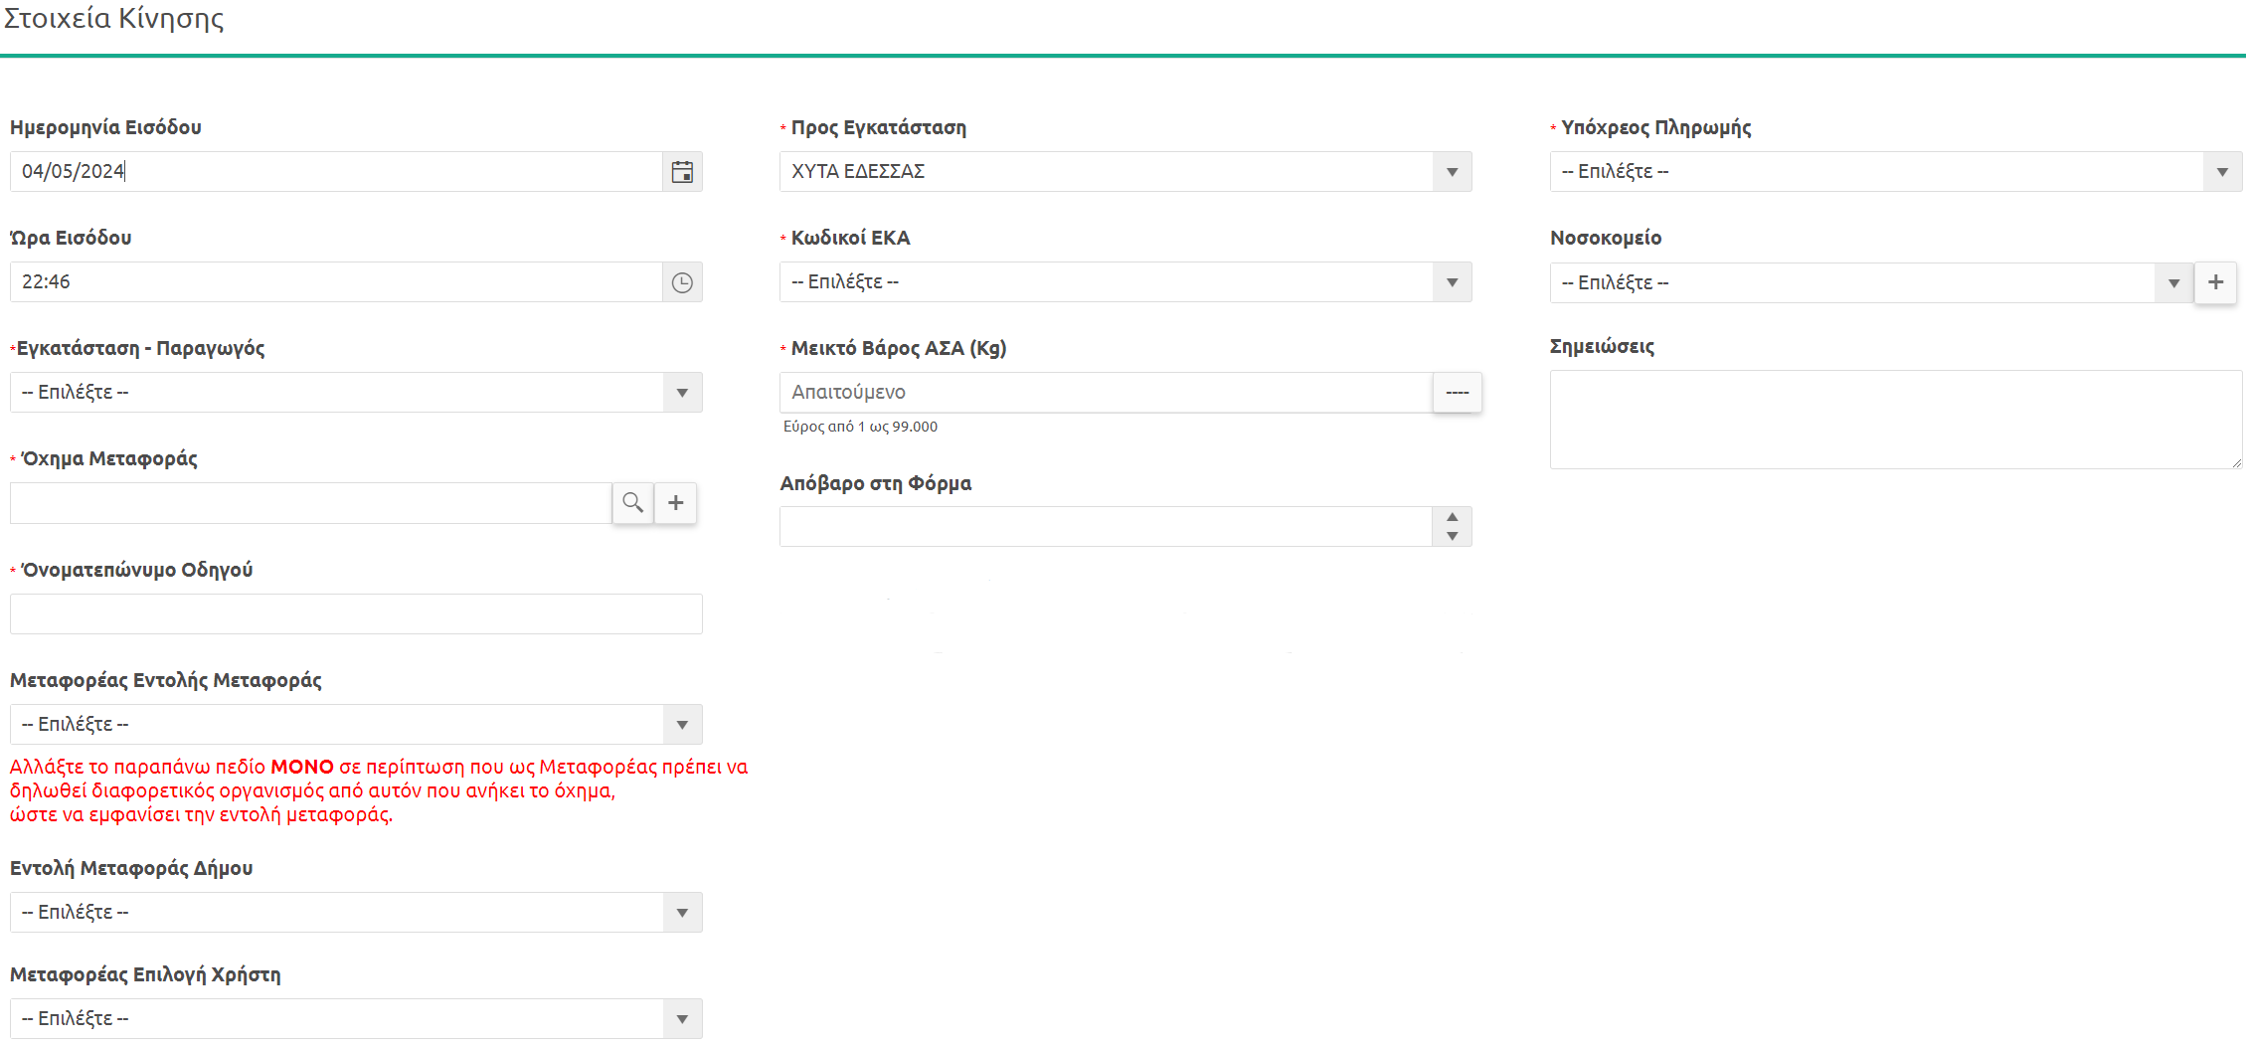Add a new Νοσοκομείο with plus button
The image size is (2246, 1046).
pyautogui.click(x=2215, y=282)
